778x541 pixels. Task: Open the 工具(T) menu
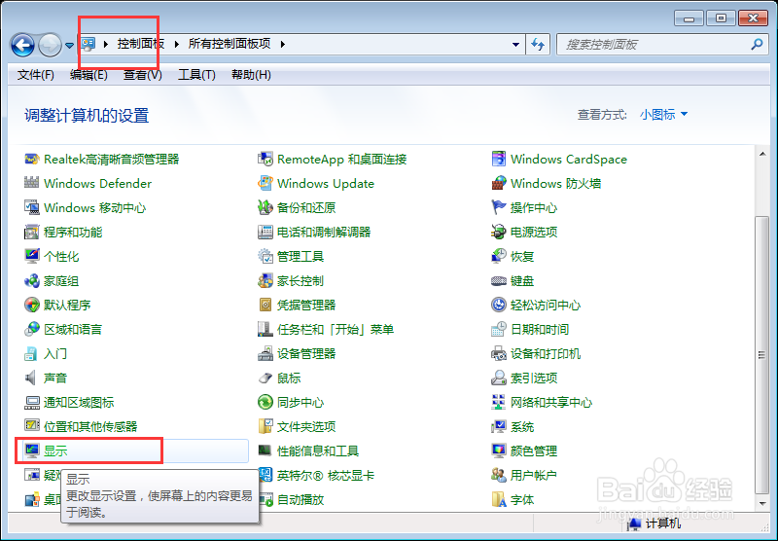point(196,75)
